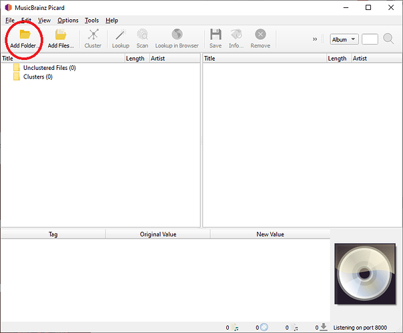This screenshot has height=333, width=403.
Task: Click the files count status bar icon
Action: [x=235, y=328]
